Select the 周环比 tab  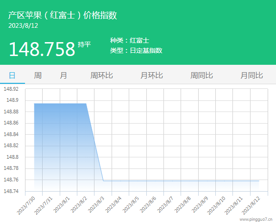pos(101,75)
